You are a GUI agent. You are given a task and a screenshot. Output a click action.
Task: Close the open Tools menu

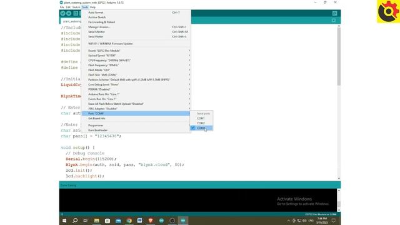85,7
